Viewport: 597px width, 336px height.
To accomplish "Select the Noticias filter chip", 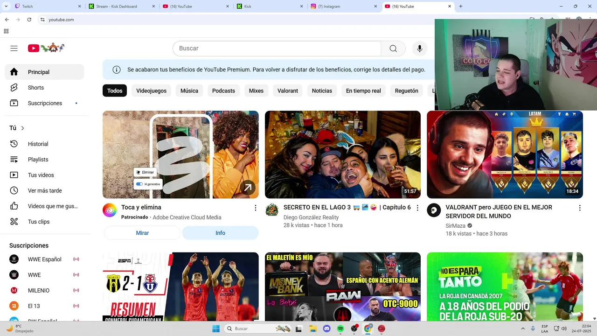I will tap(322, 91).
